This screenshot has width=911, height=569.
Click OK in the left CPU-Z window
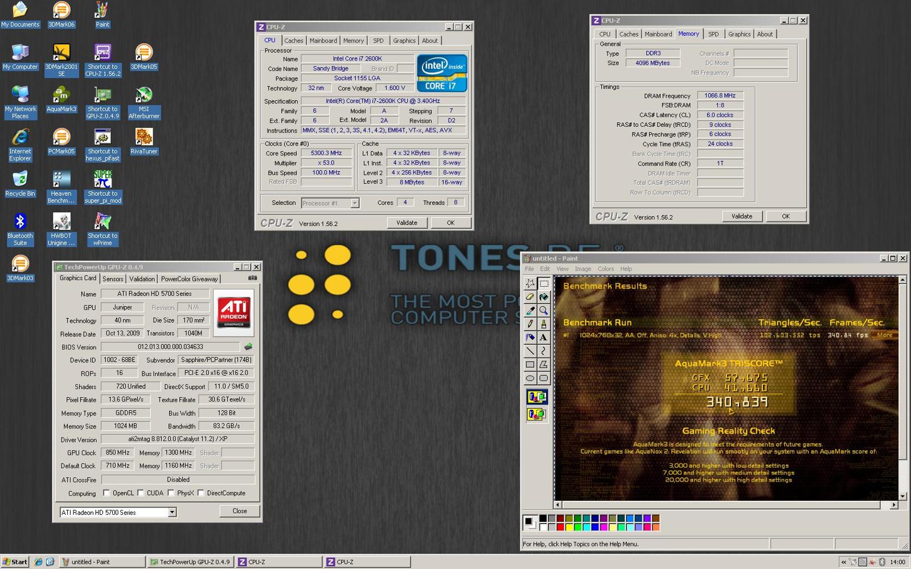pyautogui.click(x=450, y=222)
